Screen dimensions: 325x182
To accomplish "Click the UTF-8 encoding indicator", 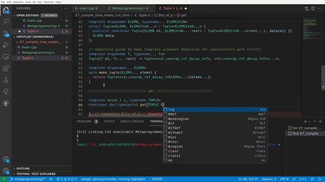I will (284, 179).
